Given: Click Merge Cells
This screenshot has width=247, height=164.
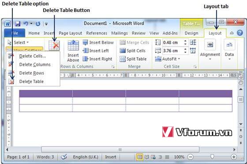Looking at the screenshot, I should [x=134, y=42].
